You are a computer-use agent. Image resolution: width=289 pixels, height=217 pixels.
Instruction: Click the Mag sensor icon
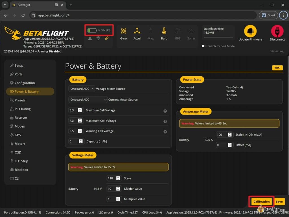(x=151, y=31)
